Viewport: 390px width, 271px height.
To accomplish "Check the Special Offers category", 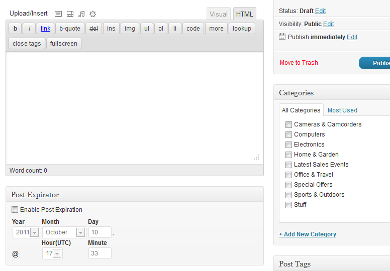I will point(288,185).
